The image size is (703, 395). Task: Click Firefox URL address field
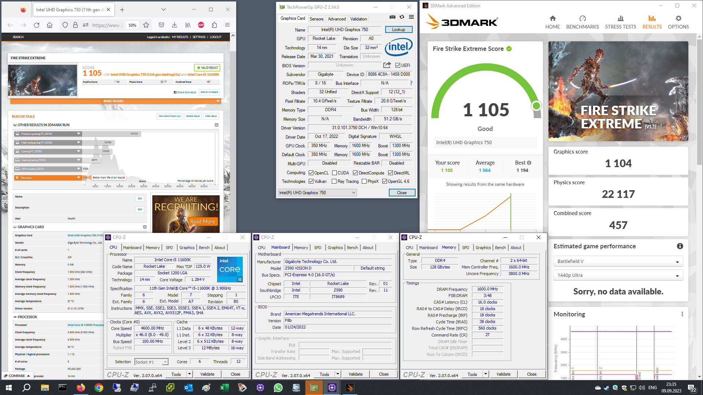point(107,25)
